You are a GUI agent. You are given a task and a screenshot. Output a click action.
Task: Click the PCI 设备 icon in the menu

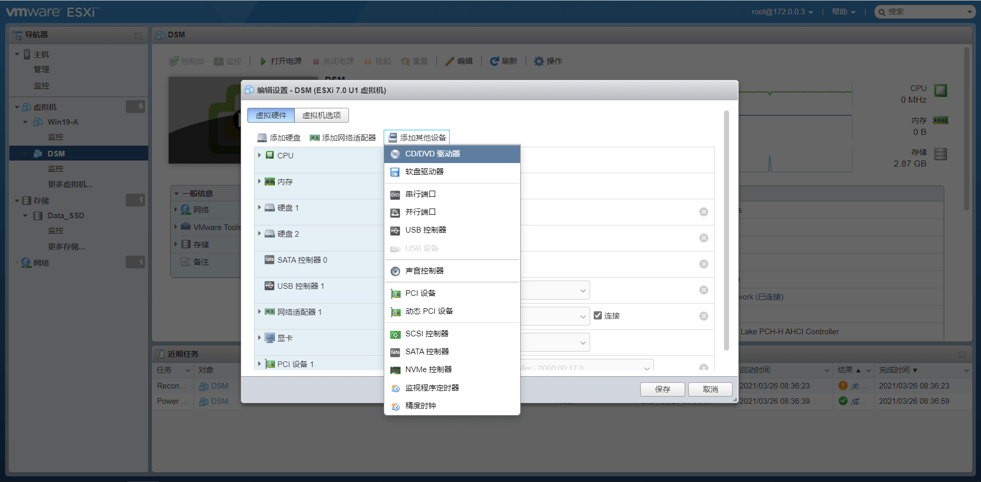click(395, 293)
